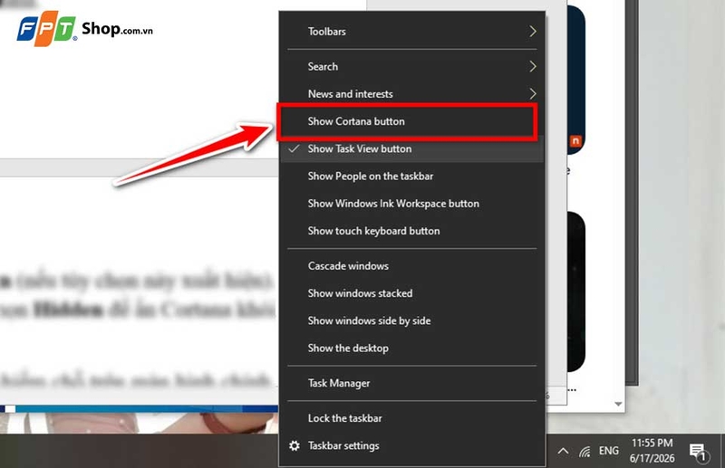The width and height of the screenshot is (725, 468).
Task: Toggle Show Windows Ink Workspace button
Action: coord(411,204)
